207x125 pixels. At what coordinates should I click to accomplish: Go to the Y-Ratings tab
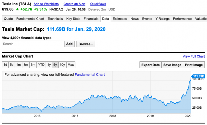click(x=163, y=19)
